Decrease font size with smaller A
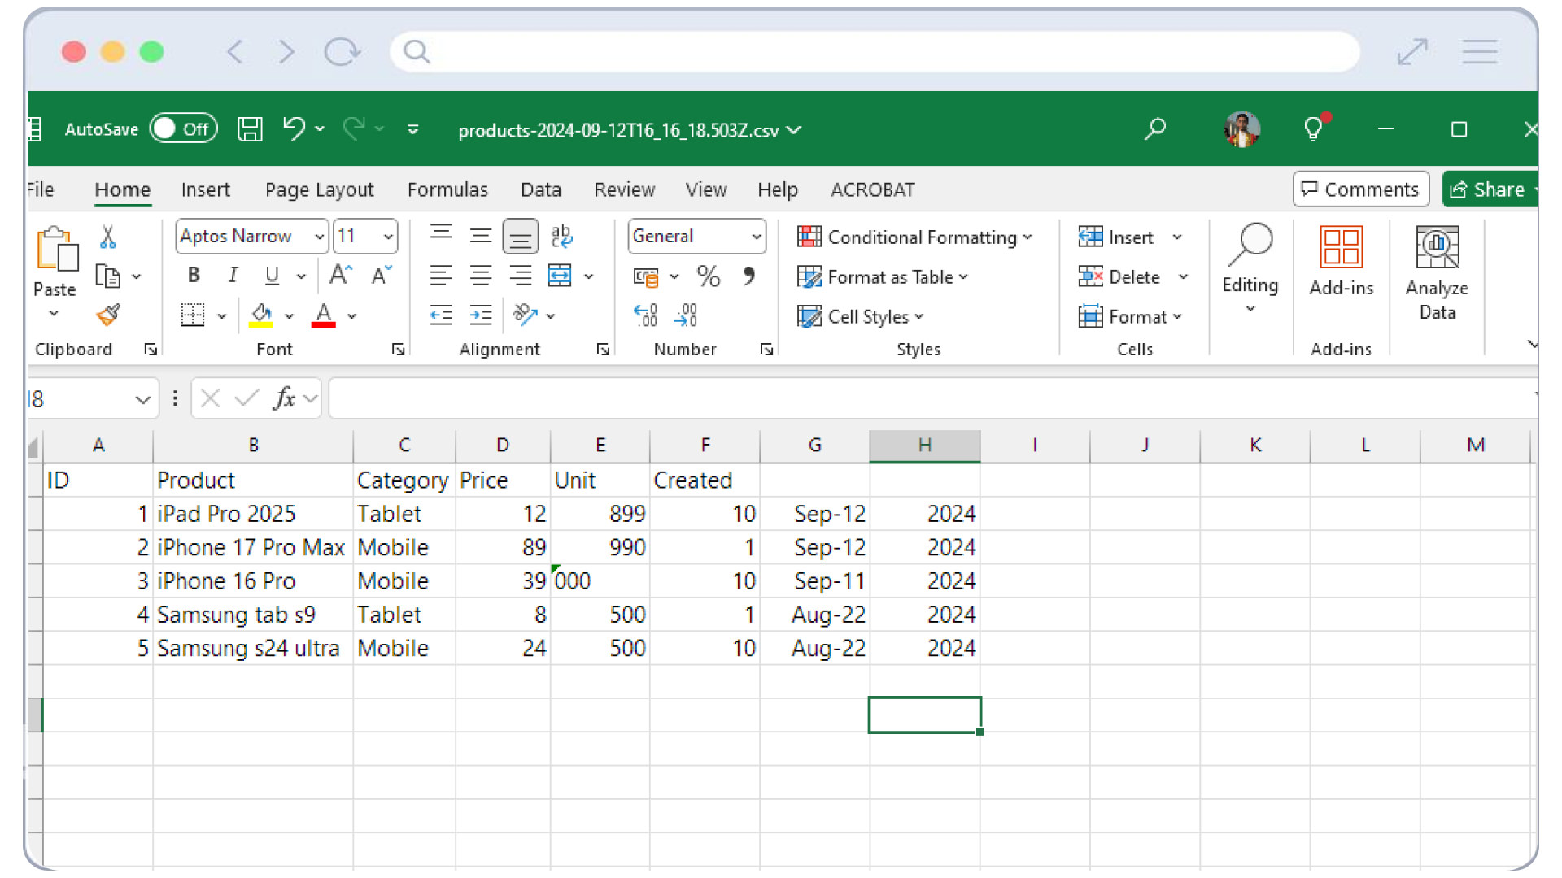The width and height of the screenshot is (1562, 878). tap(381, 276)
